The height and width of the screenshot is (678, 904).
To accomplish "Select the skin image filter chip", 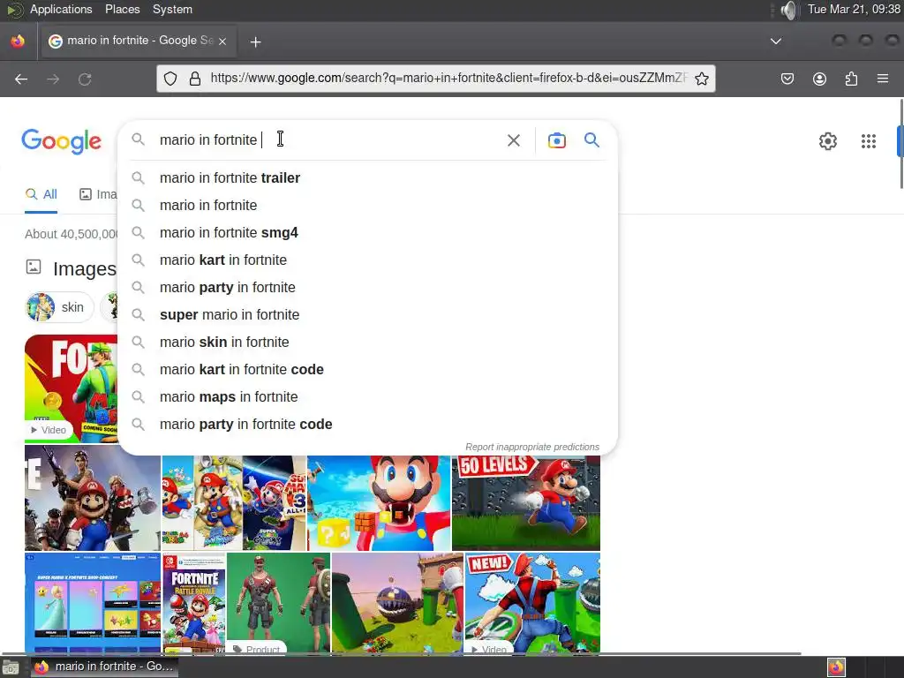I will click(59, 307).
